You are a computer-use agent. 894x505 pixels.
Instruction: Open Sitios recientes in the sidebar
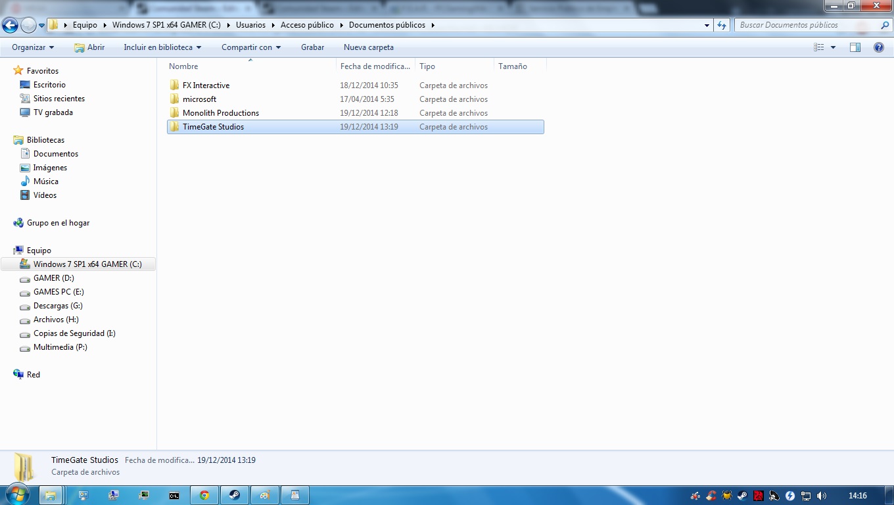59,99
